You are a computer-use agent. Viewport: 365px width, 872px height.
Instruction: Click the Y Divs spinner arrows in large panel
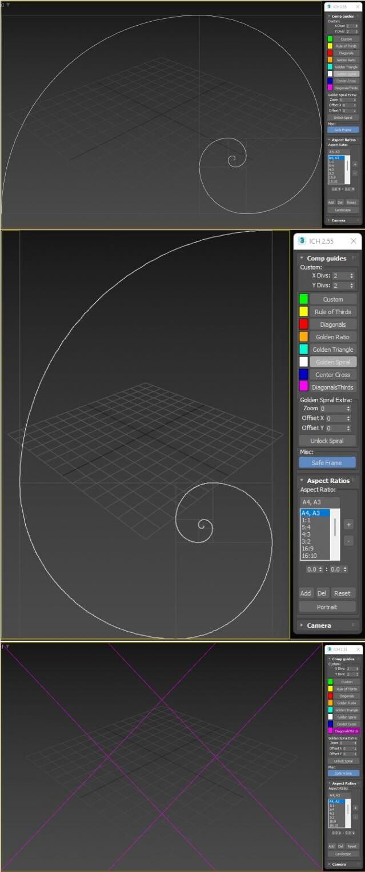point(351,286)
